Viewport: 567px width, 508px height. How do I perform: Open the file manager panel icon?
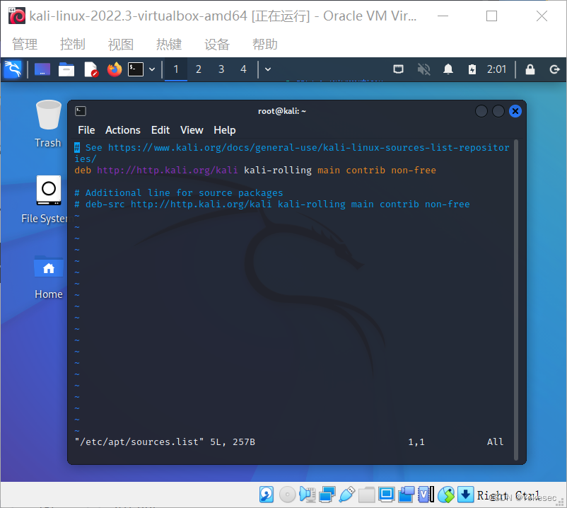click(x=66, y=69)
